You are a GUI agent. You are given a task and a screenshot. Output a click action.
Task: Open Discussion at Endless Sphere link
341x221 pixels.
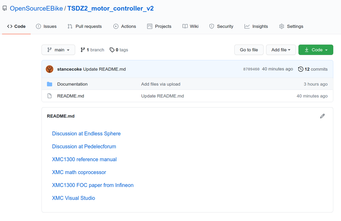[x=86, y=133]
